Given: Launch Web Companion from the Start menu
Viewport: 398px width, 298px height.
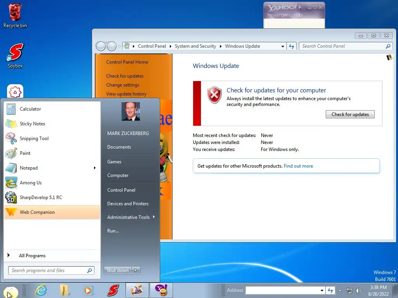Looking at the screenshot, I should coord(52,212).
